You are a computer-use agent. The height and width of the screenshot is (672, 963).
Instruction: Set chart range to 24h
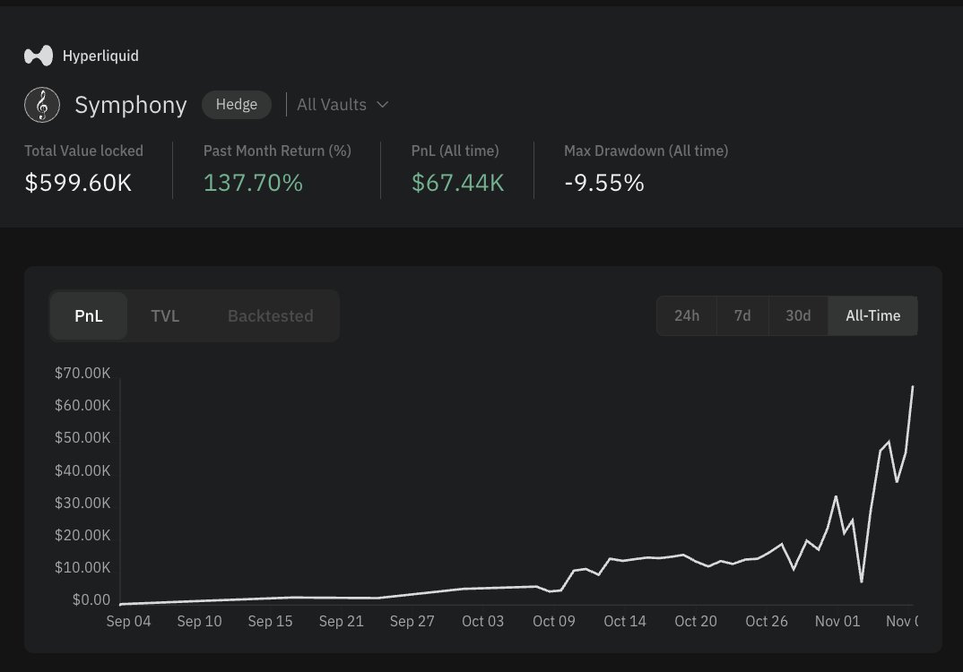click(x=687, y=316)
